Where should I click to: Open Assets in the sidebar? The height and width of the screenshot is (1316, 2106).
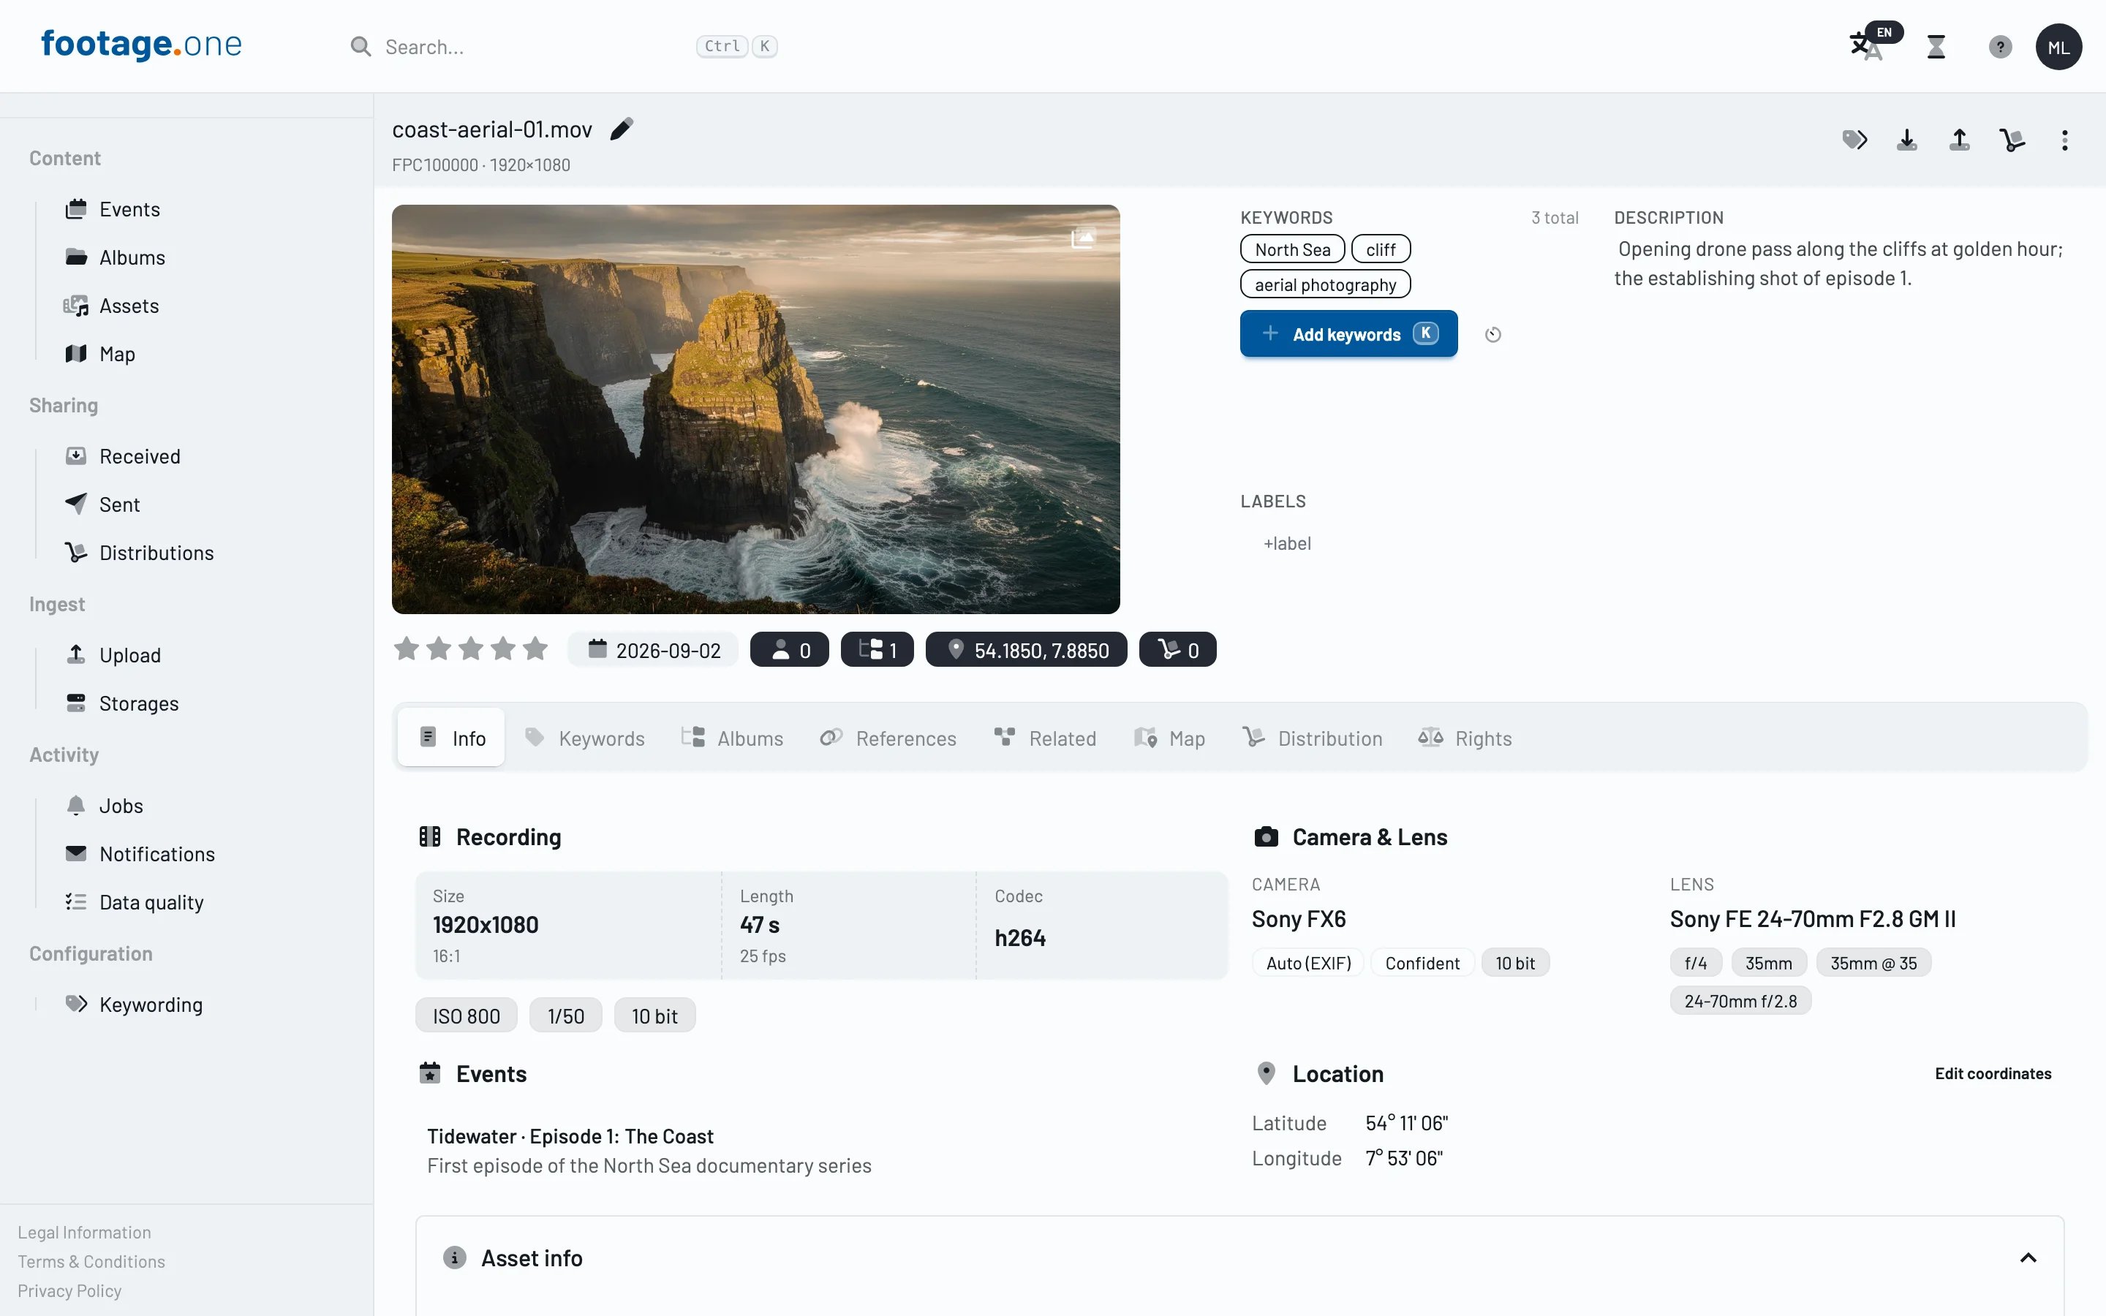coord(111,306)
